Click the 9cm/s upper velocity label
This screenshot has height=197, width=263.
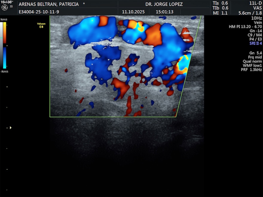click(4, 19)
